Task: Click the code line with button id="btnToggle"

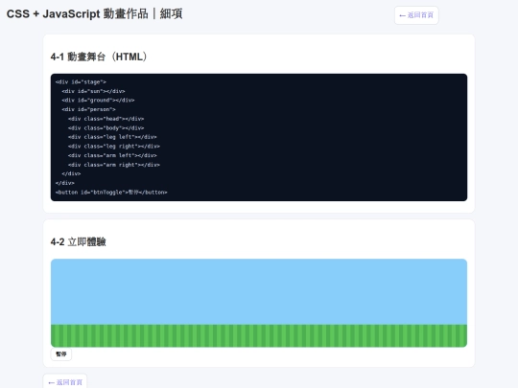Action: (111, 192)
